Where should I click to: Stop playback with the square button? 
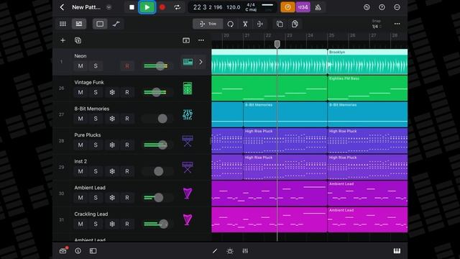click(132, 7)
